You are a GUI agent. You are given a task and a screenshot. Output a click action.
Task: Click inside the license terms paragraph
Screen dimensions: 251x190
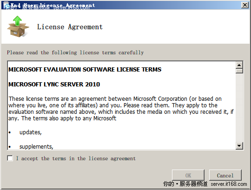pos(121,109)
